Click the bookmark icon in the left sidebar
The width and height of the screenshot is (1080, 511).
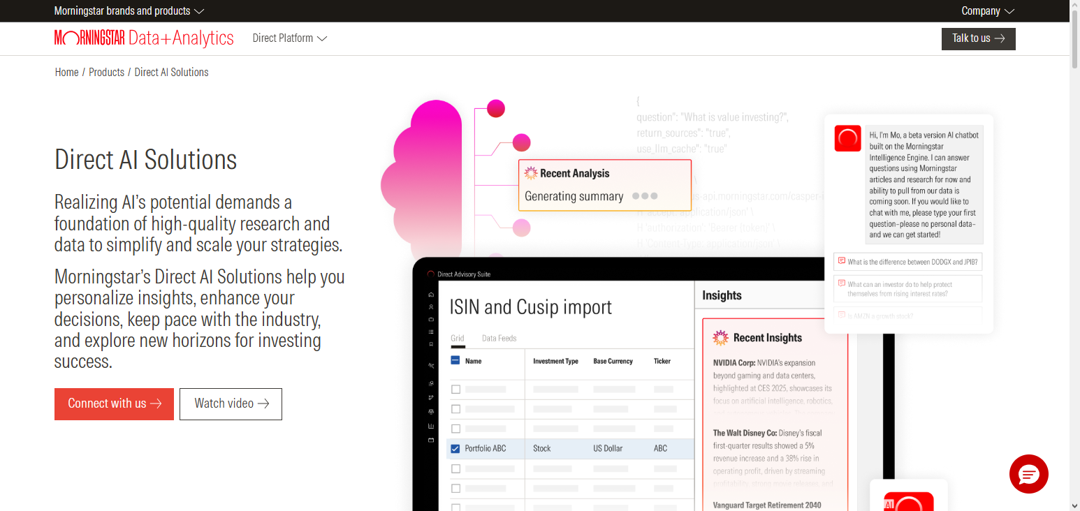430,343
